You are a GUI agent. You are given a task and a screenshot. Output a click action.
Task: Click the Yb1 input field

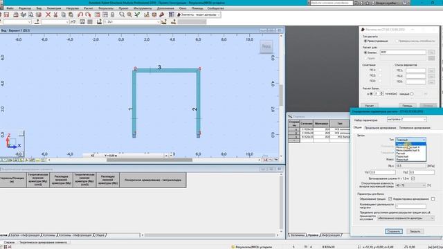[383, 172]
